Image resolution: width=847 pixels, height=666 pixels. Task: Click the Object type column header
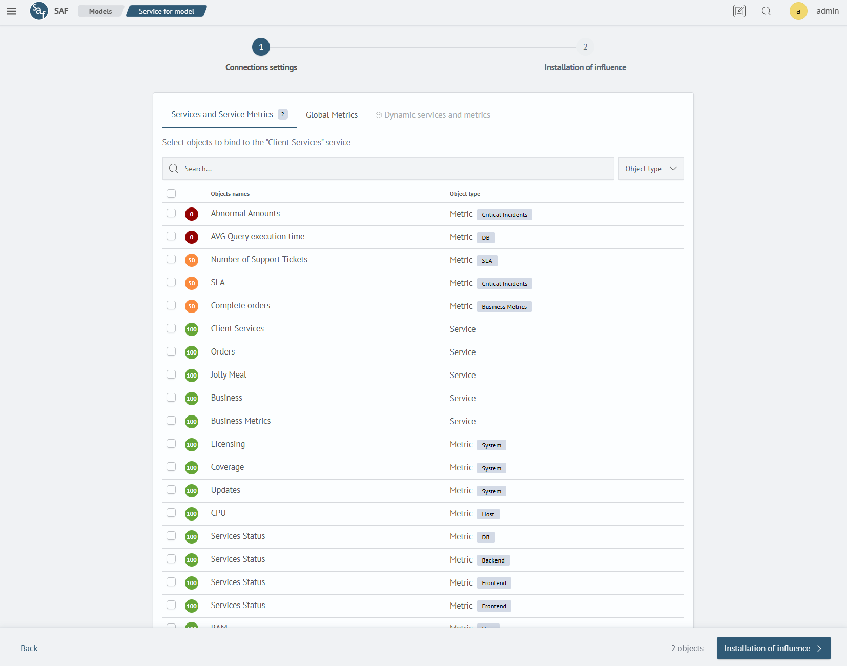tap(465, 194)
